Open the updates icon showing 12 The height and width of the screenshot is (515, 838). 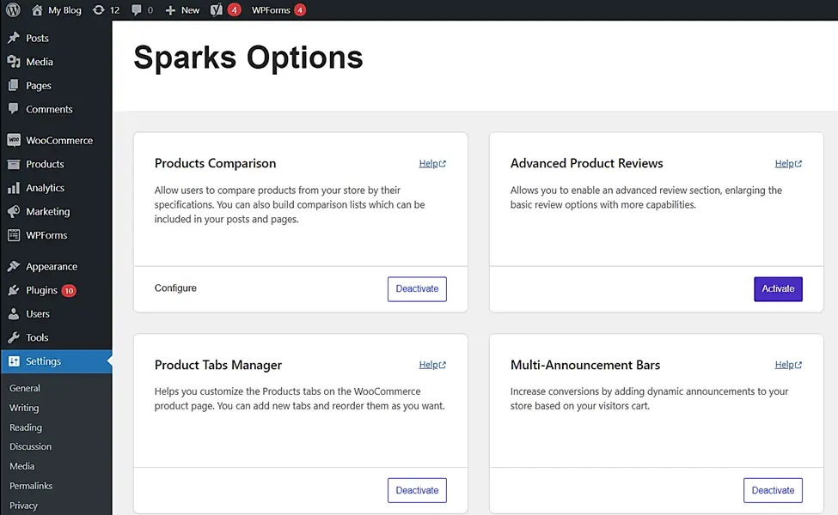coord(98,9)
